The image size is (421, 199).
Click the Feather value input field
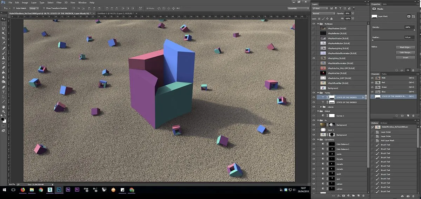point(409,37)
